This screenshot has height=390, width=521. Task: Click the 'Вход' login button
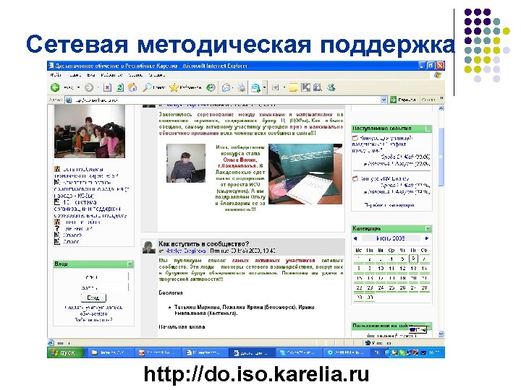(x=93, y=298)
